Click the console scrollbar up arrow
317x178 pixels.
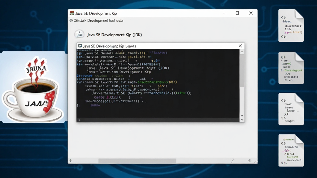(242, 52)
